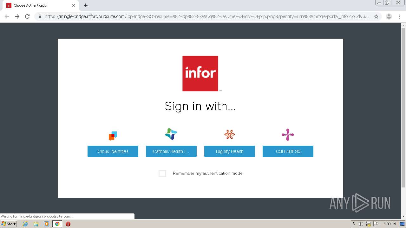
Task: Go back using the browser back arrow
Action: [7, 16]
